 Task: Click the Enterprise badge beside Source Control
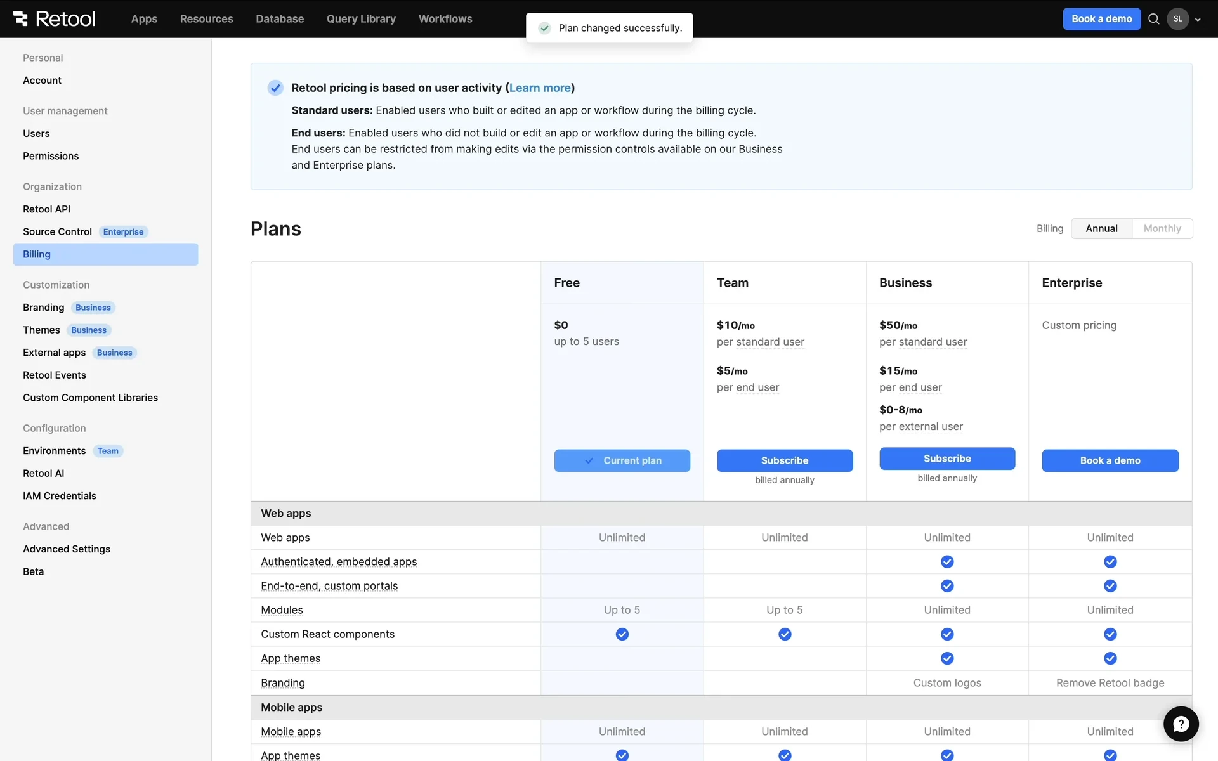click(x=123, y=232)
